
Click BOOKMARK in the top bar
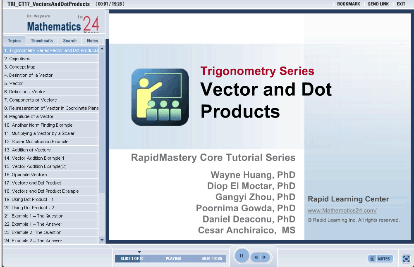pyautogui.click(x=349, y=4)
